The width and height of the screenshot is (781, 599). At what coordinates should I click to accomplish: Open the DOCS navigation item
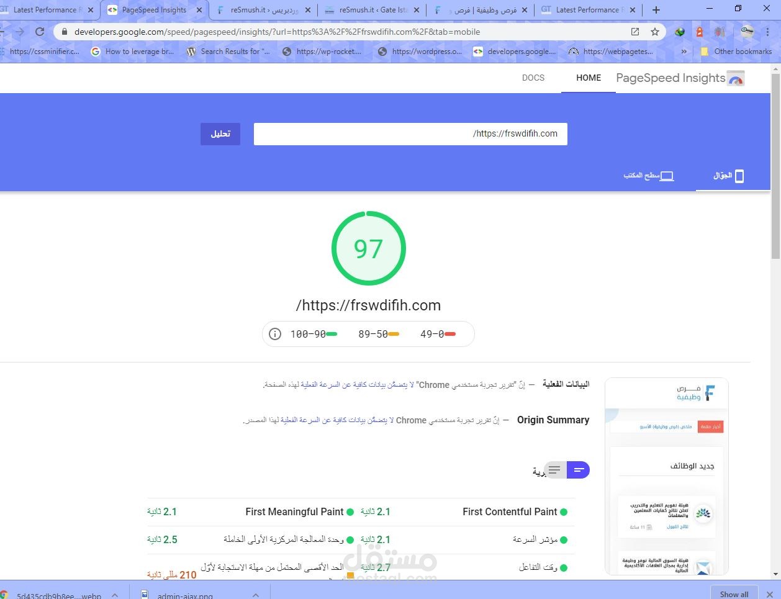point(533,78)
